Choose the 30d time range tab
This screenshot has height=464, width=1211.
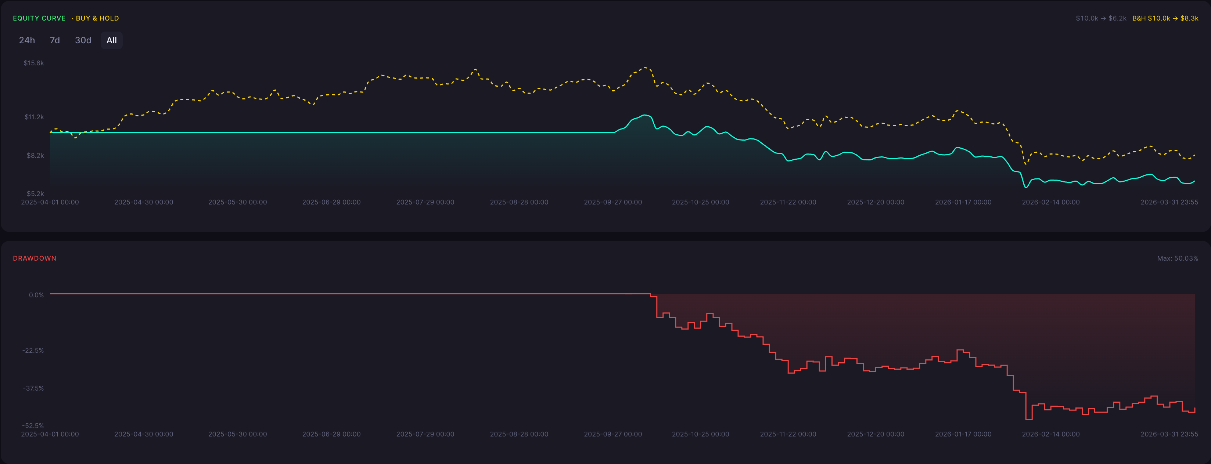tap(83, 40)
